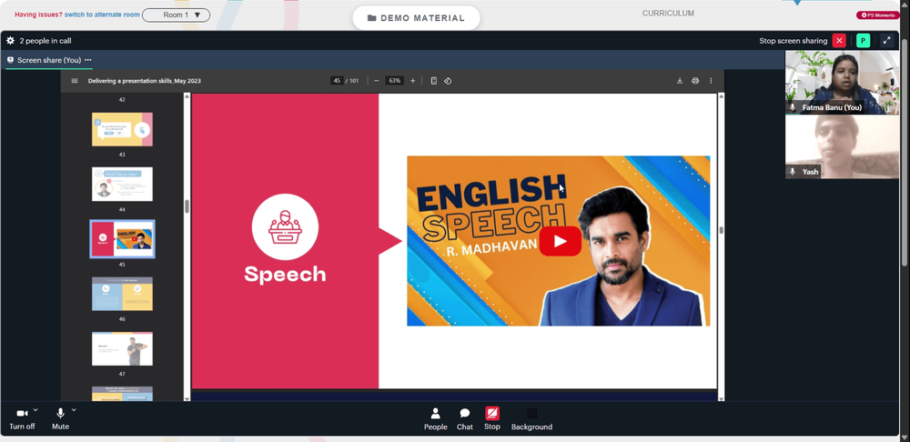Click the PDF page vertical scrollbar handle

click(721, 230)
